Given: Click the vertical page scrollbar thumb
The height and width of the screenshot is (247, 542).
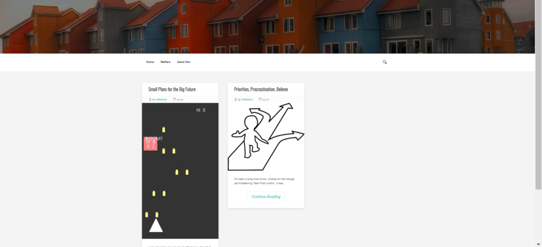Looking at the screenshot, I should (x=538, y=95).
